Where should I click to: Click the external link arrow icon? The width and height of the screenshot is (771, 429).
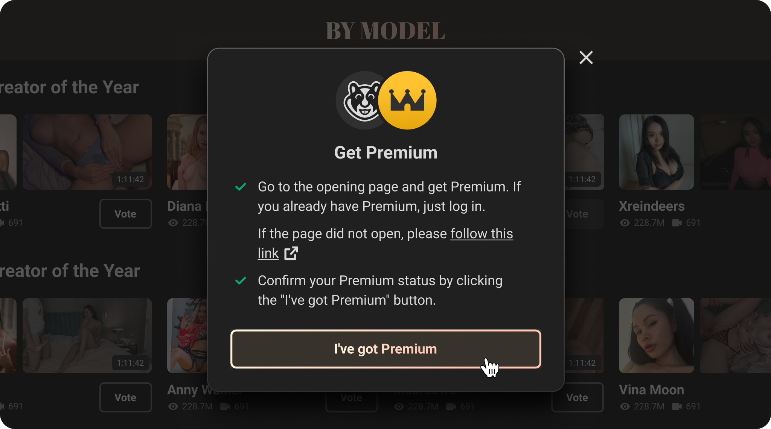click(291, 253)
